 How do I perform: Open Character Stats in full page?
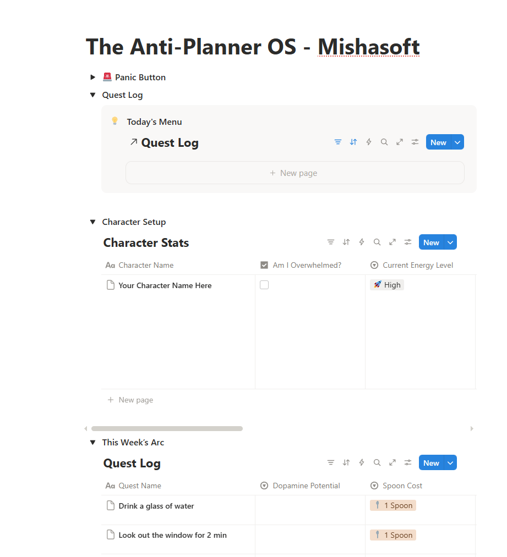(392, 242)
